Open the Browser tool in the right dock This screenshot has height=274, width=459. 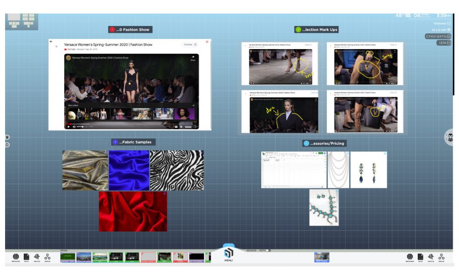(410, 257)
